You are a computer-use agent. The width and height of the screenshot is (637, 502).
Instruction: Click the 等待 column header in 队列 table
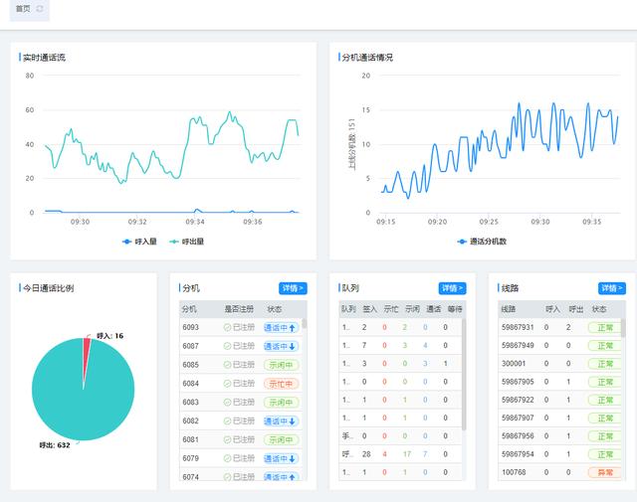[455, 309]
